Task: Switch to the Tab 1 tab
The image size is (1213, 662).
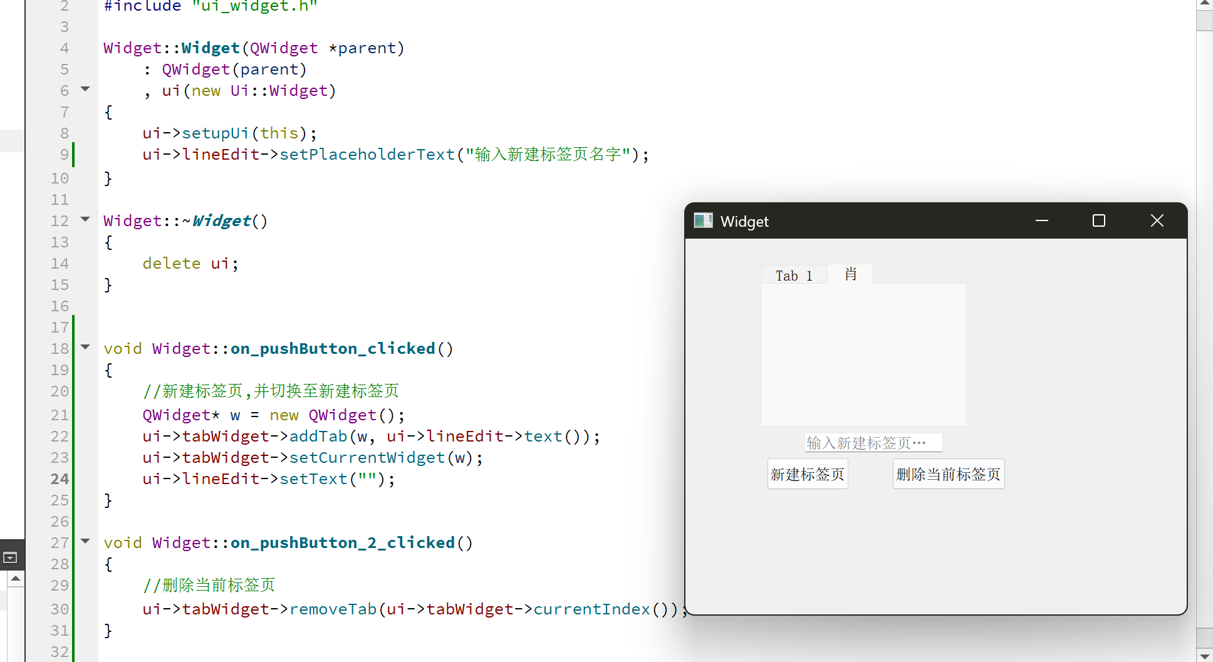Action: pyautogui.click(x=794, y=276)
